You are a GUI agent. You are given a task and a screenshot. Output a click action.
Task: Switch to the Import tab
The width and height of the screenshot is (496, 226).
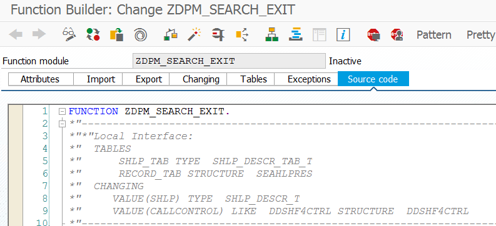pos(101,79)
